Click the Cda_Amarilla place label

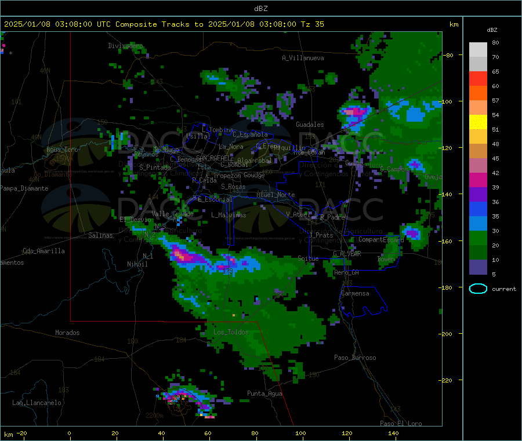click(43, 251)
